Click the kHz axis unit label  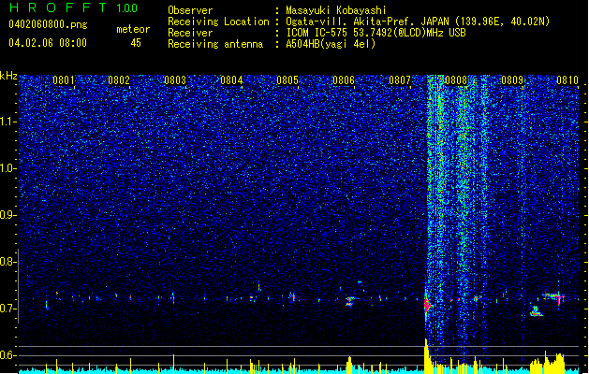(8, 76)
